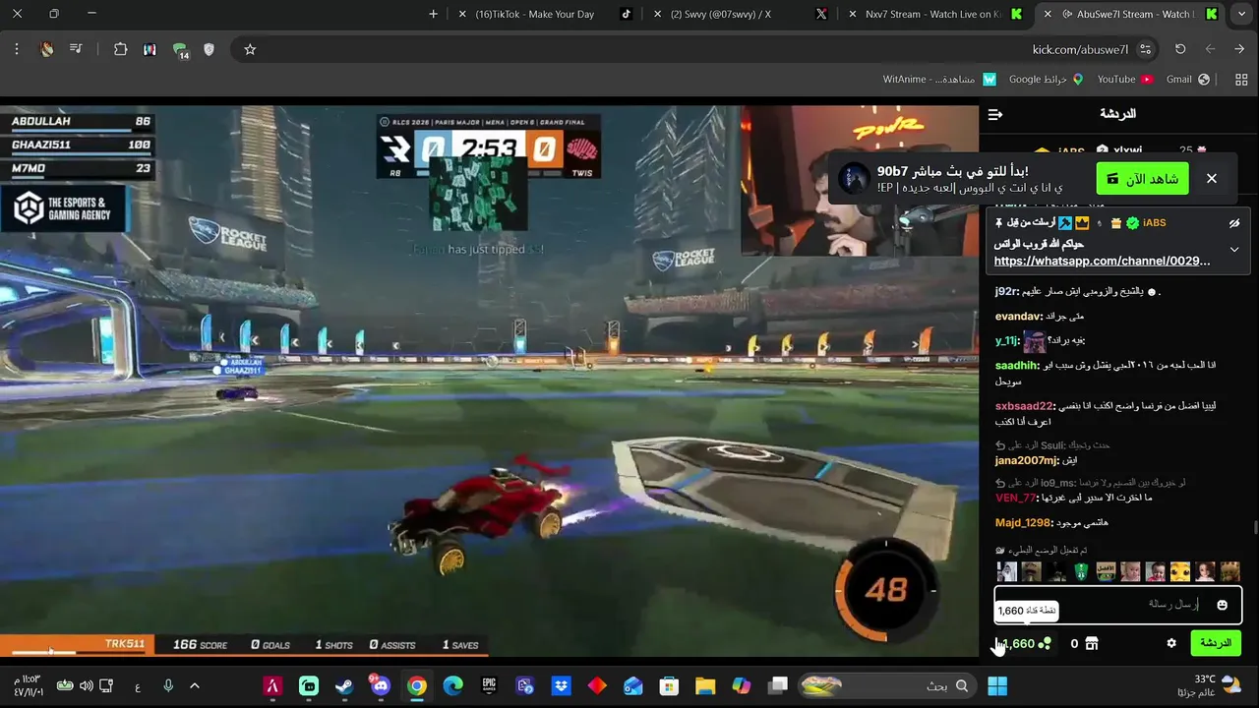Screen dimensions: 1259x708
Task: Open the Windows Start menu
Action: 997,685
